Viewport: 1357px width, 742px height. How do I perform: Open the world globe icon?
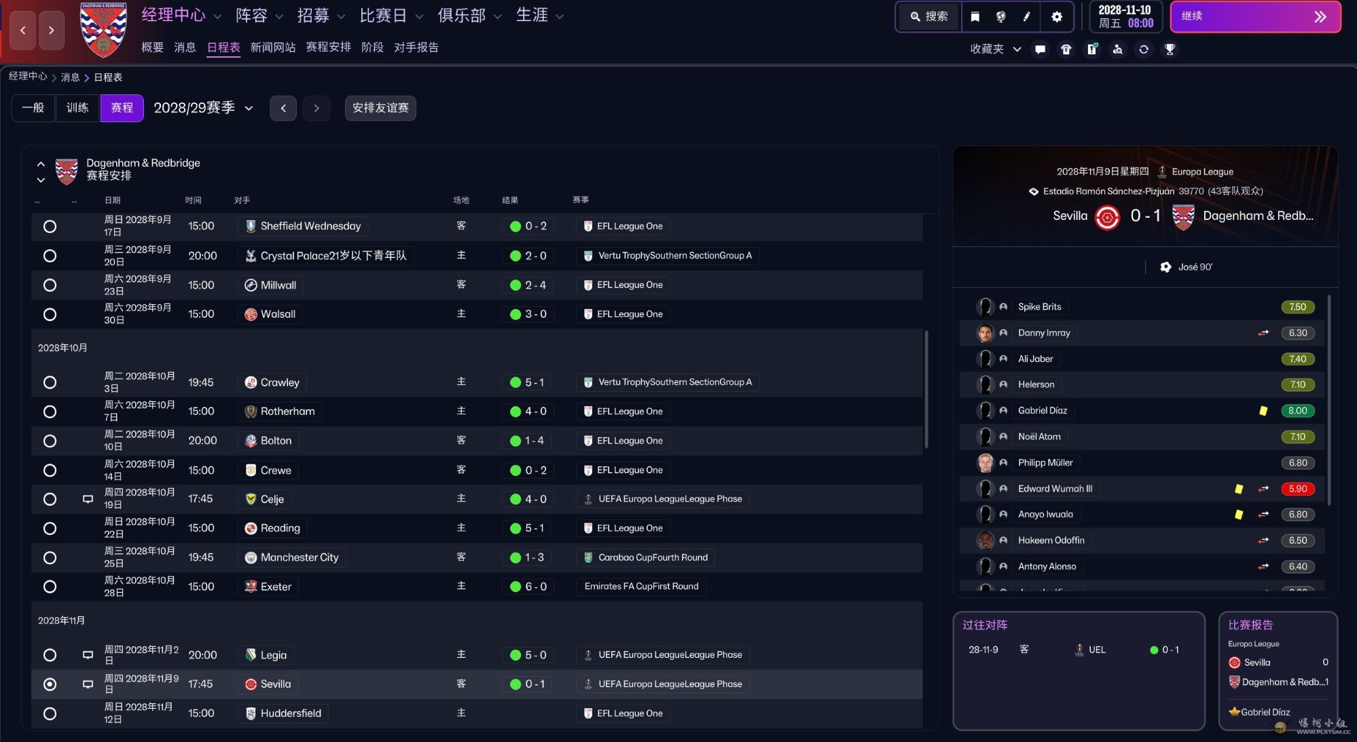point(1001,17)
